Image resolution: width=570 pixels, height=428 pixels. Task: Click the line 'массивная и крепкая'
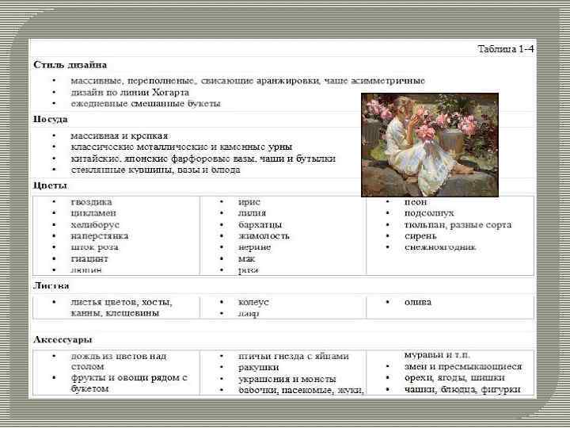point(120,136)
